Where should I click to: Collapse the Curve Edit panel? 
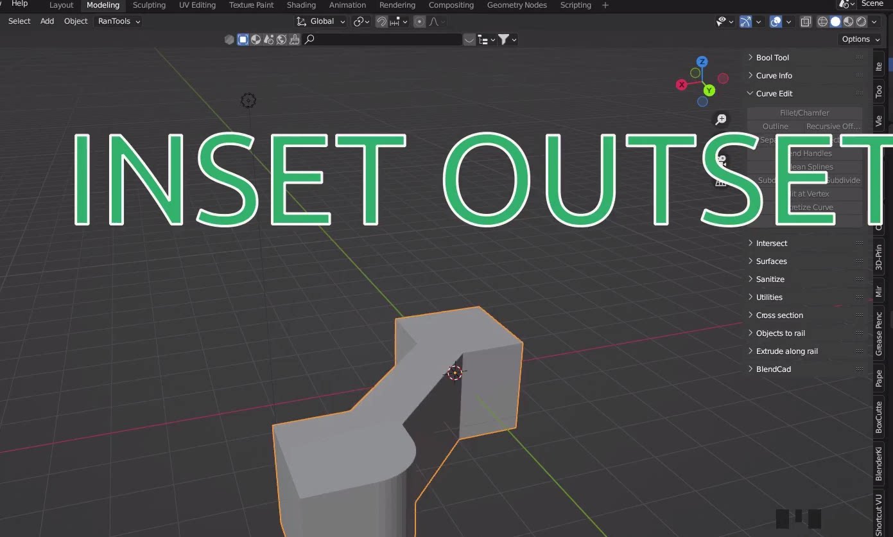(806, 93)
